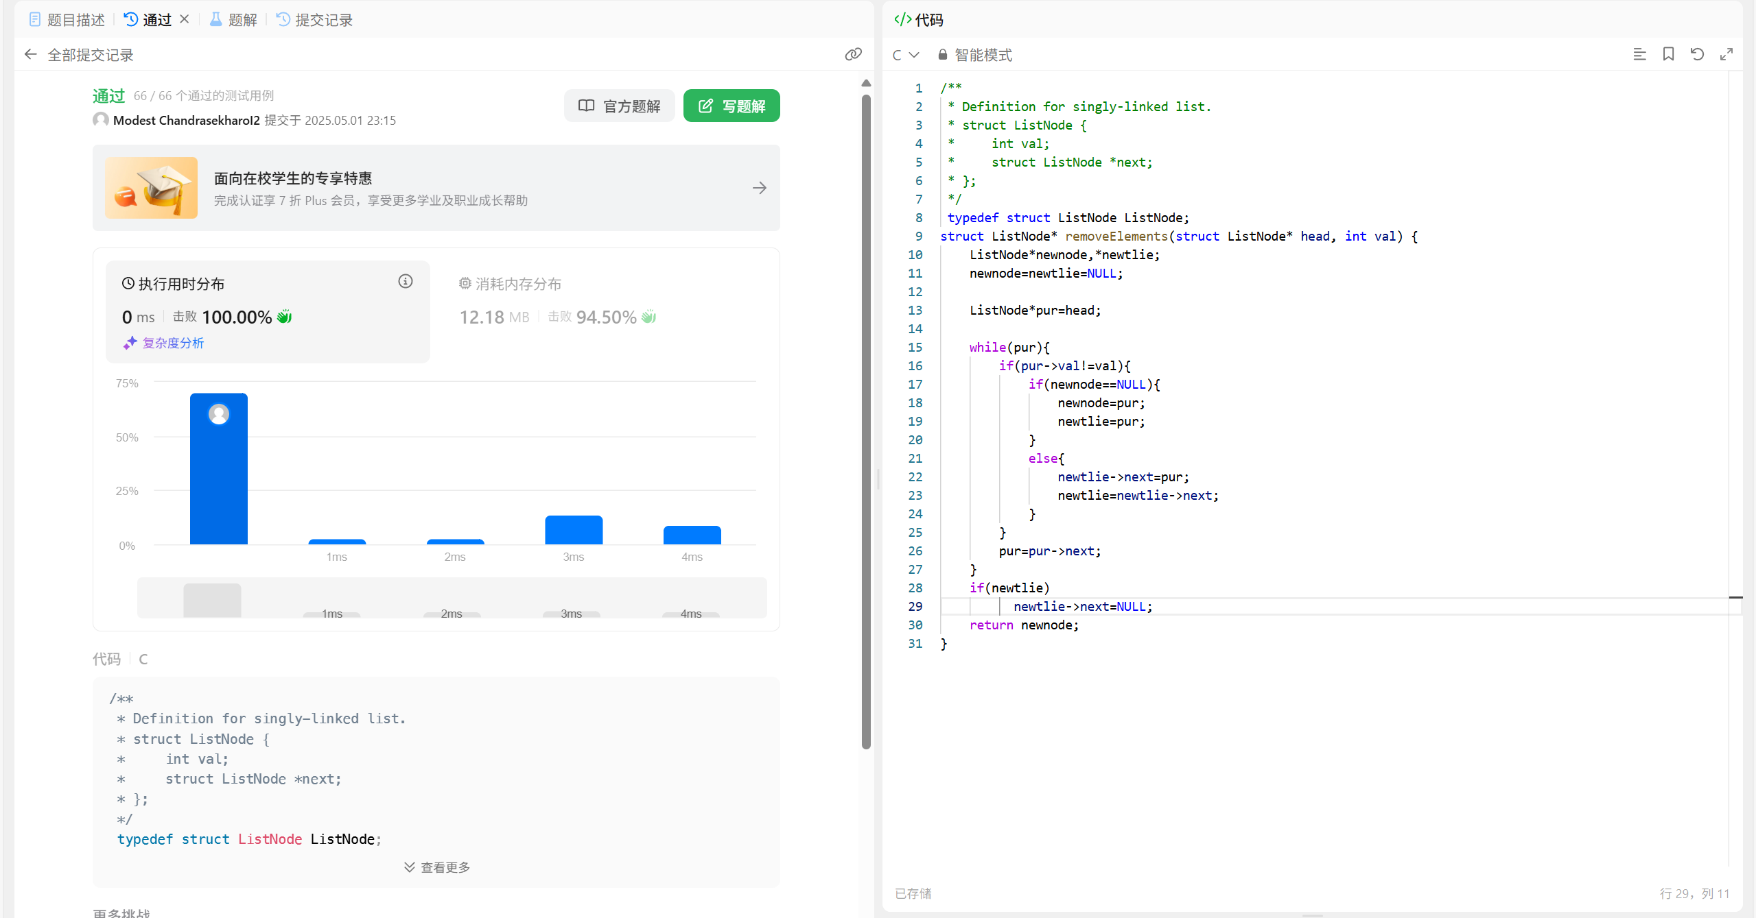The width and height of the screenshot is (1756, 918).
Task: Click the format code icon
Action: tap(1639, 54)
